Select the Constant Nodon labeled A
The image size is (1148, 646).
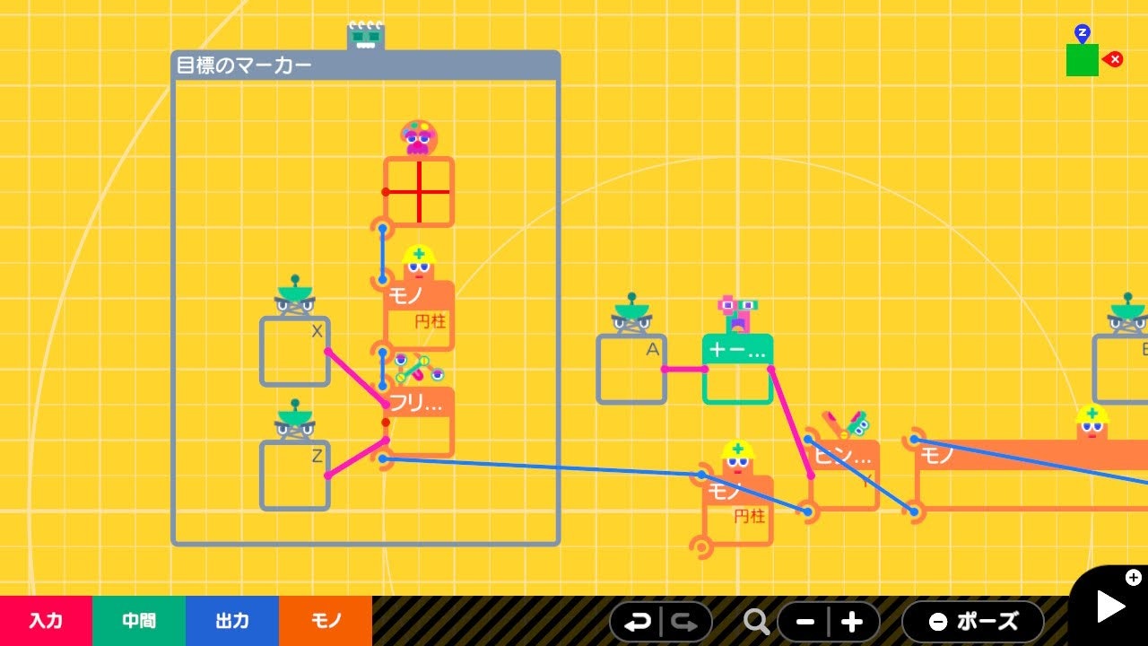pyautogui.click(x=631, y=369)
